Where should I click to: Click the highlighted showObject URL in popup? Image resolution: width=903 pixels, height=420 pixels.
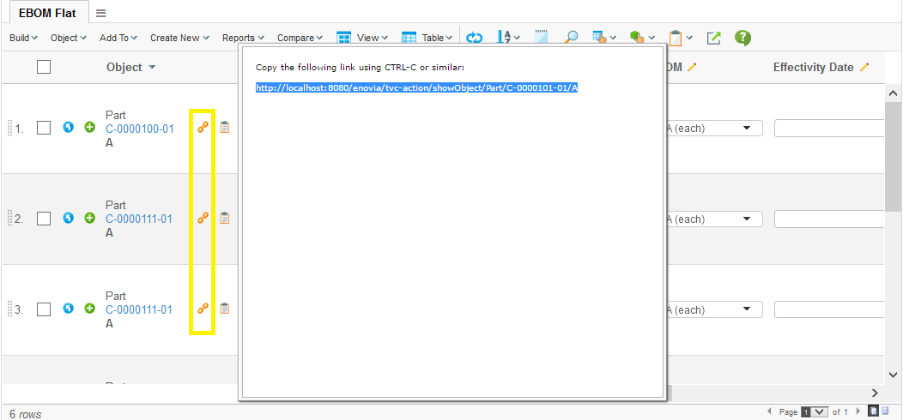click(x=416, y=87)
